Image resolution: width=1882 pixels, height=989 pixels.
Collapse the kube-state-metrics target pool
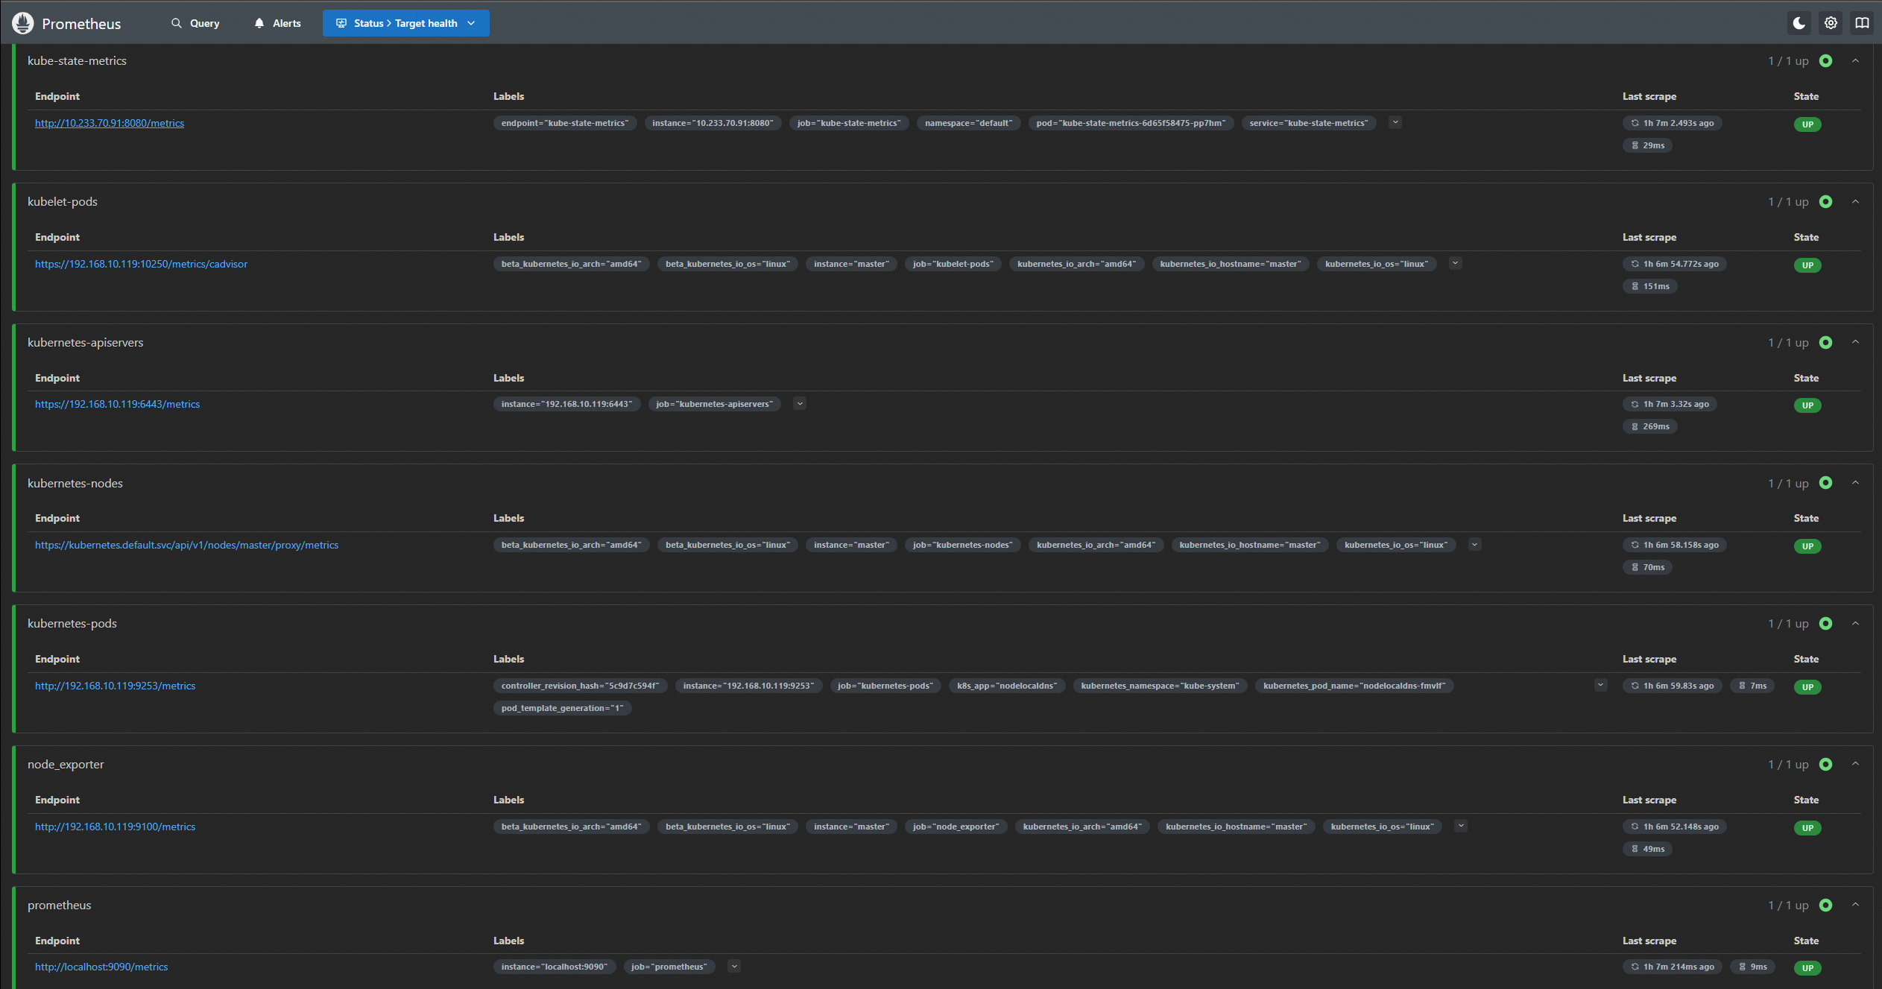point(1855,61)
